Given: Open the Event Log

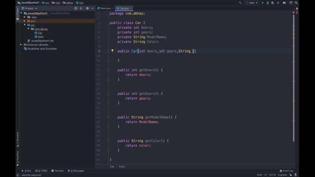Looking at the screenshot, I should (x=286, y=171).
